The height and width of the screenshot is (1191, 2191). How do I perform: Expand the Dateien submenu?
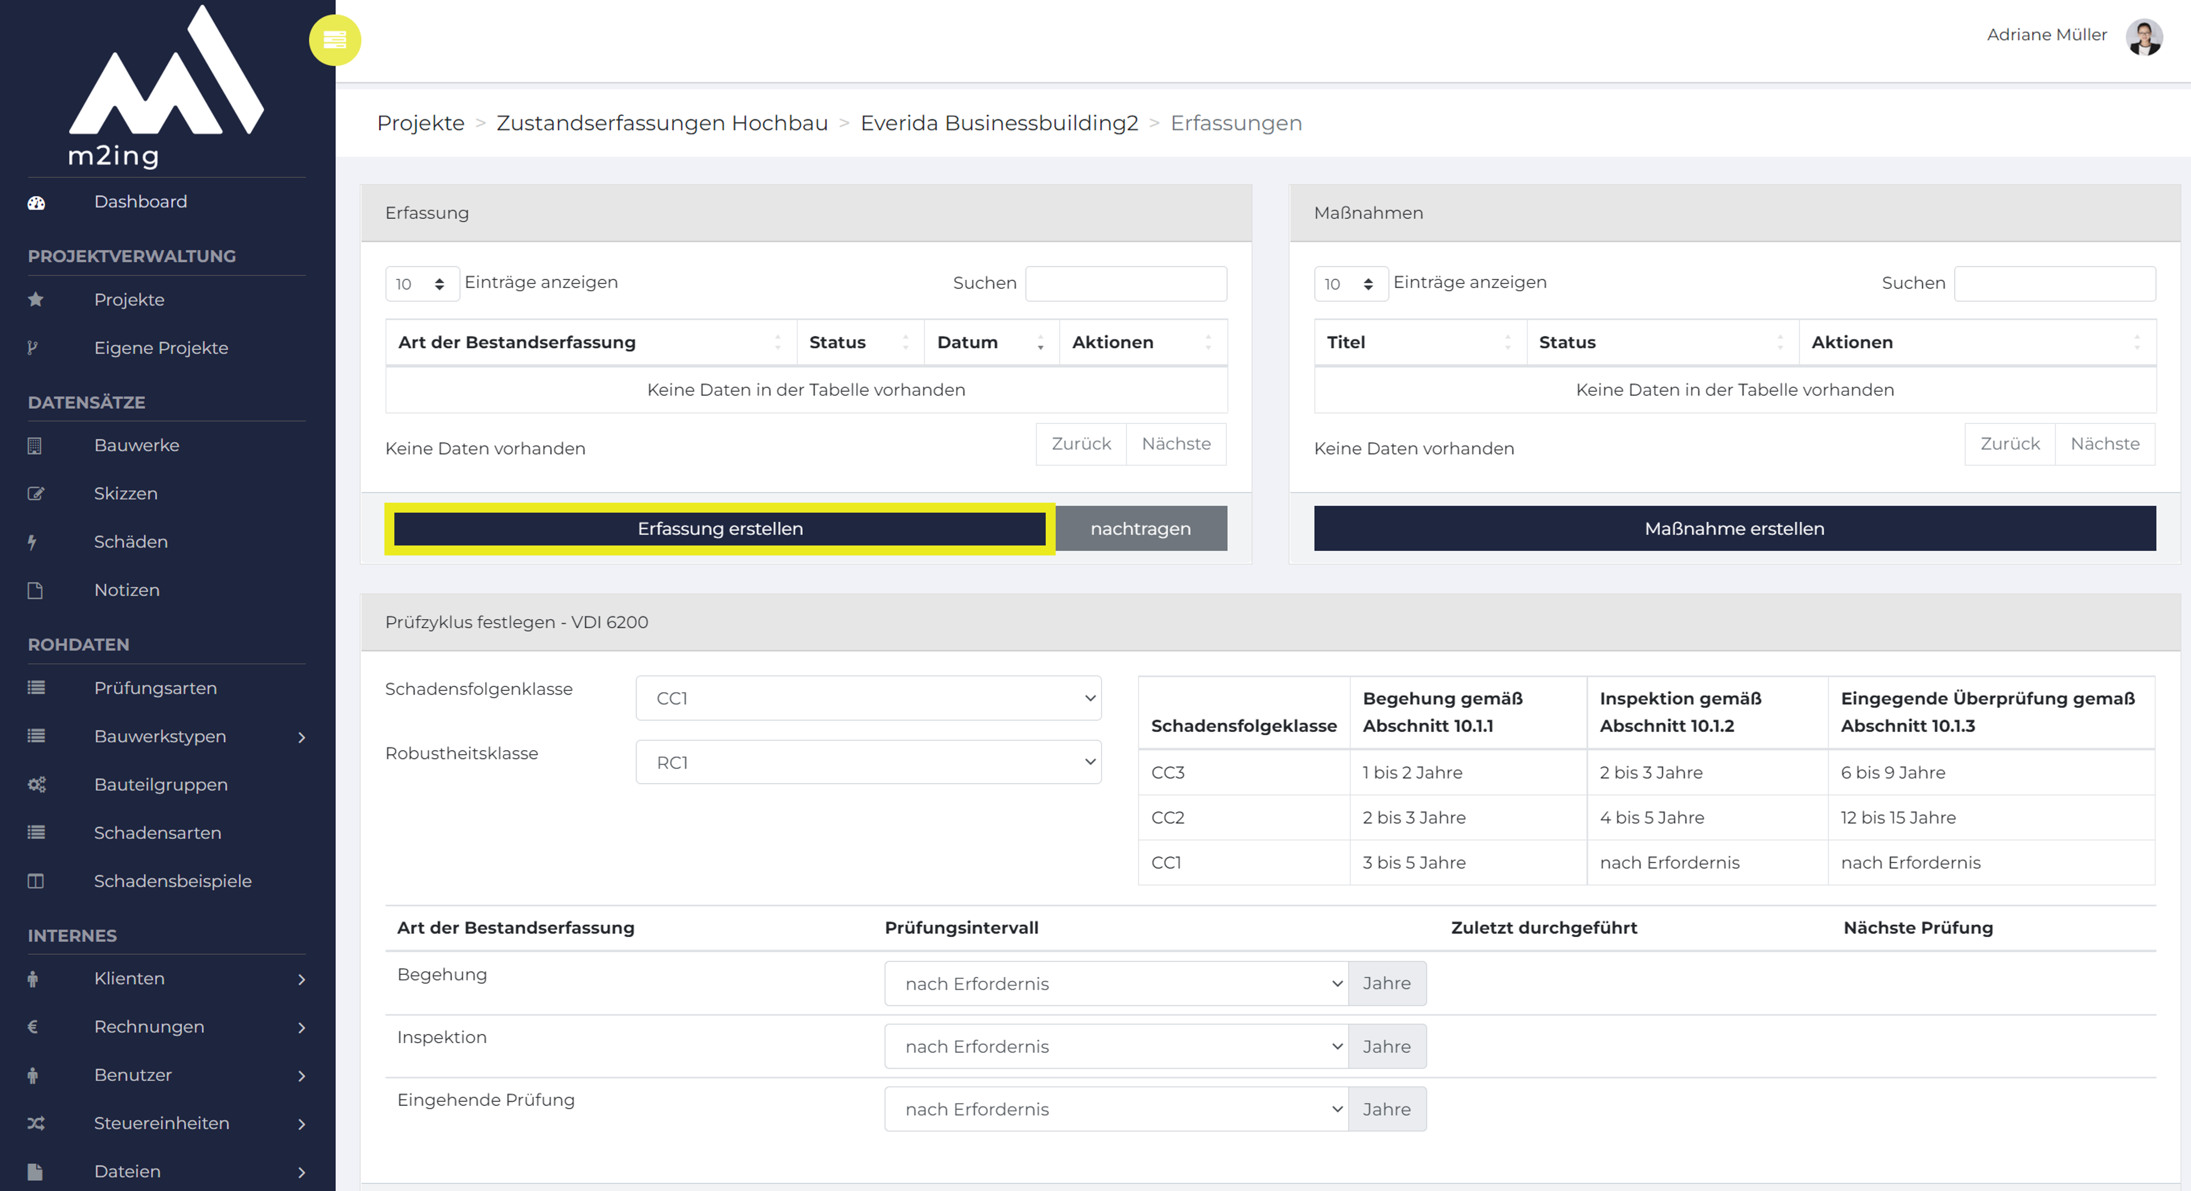301,1172
